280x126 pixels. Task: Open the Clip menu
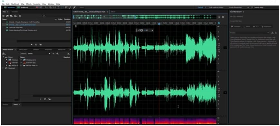pyautogui.click(x=23, y=4)
